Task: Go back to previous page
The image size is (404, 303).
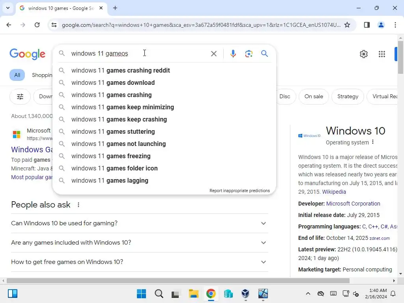Action: pos(9,25)
